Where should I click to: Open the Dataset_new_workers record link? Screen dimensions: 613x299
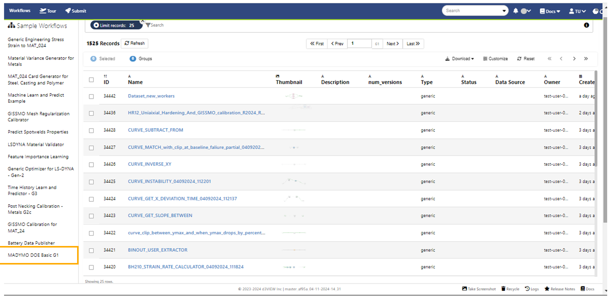[x=151, y=96]
